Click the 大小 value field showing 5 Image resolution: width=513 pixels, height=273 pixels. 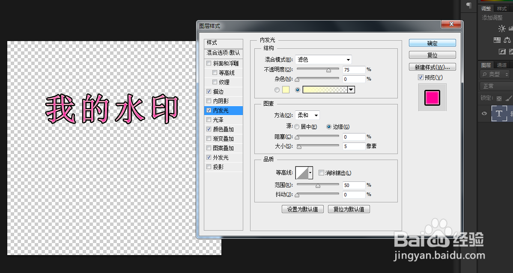[354, 146]
